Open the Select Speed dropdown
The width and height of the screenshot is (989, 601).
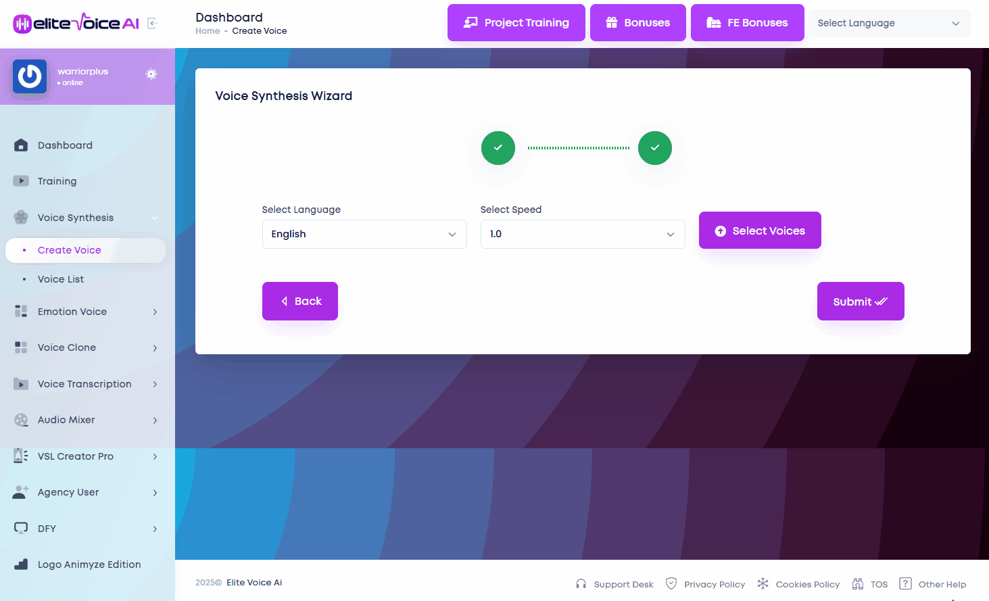(582, 234)
